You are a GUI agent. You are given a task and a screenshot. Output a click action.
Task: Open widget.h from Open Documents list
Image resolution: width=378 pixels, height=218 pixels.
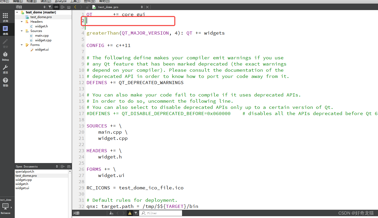22,184
